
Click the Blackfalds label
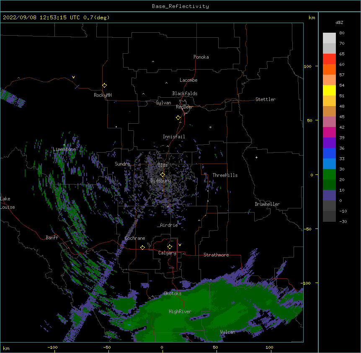point(185,93)
